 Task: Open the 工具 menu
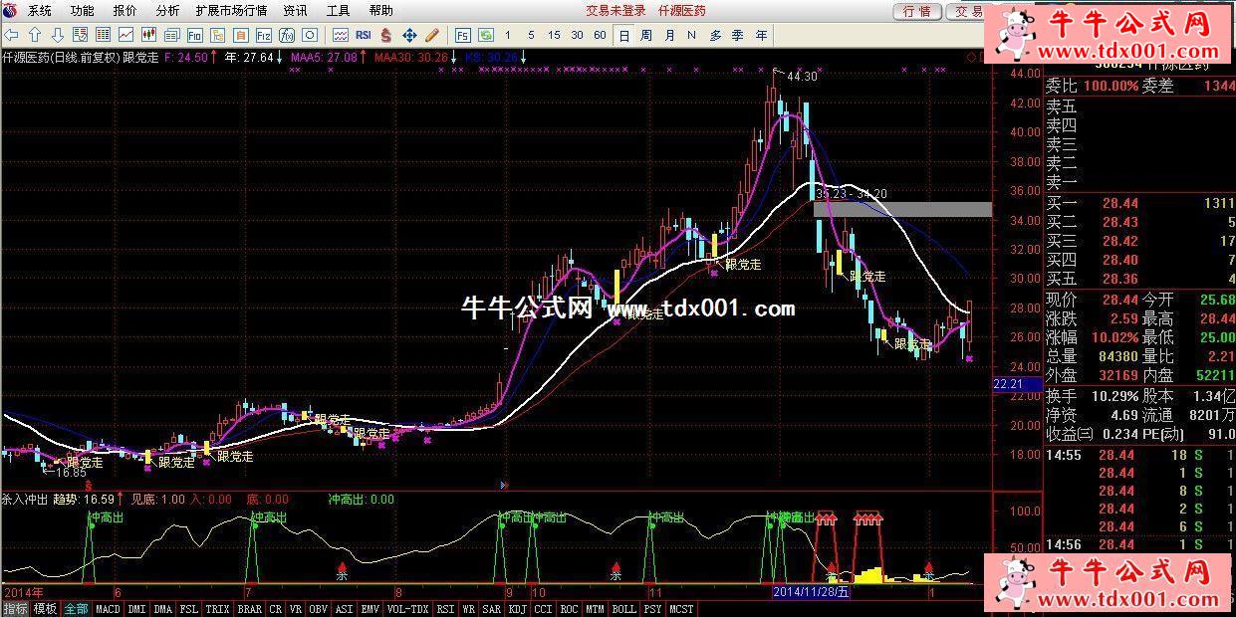tap(339, 11)
